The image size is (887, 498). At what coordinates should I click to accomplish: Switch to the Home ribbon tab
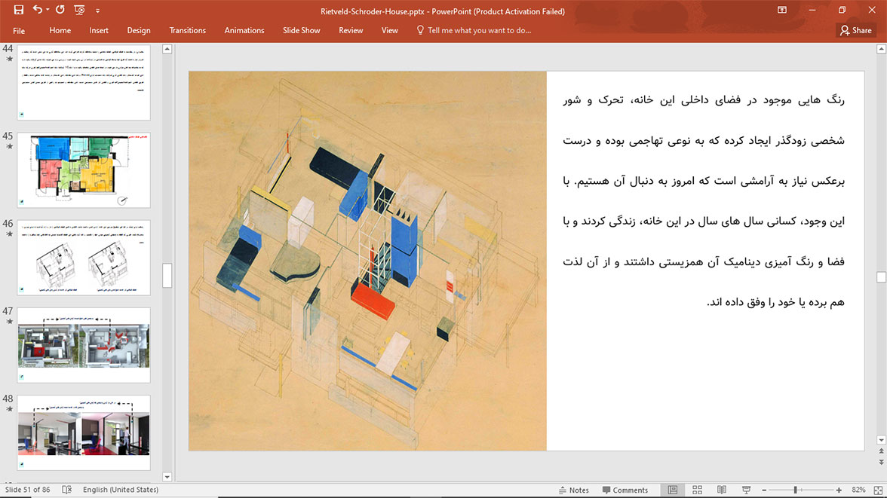[60, 31]
